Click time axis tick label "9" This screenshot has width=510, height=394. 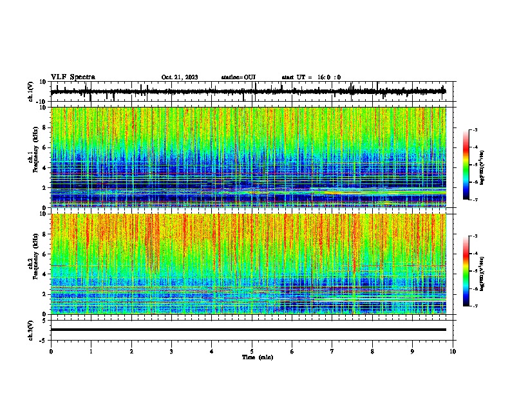[x=412, y=352]
